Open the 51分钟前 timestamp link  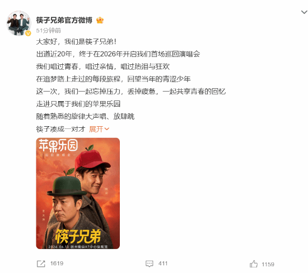point(49,31)
